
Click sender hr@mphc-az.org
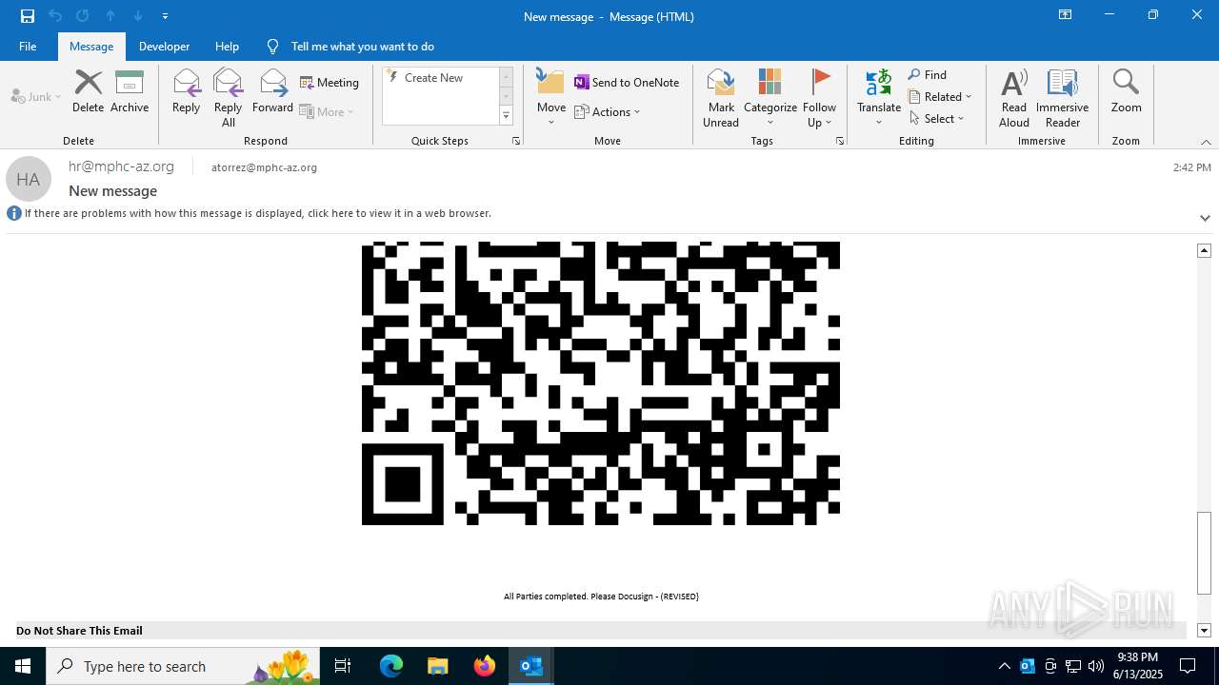tap(121, 166)
